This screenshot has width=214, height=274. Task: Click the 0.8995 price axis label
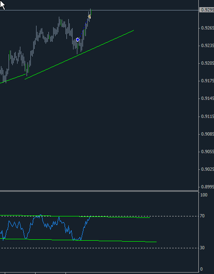point(207,187)
